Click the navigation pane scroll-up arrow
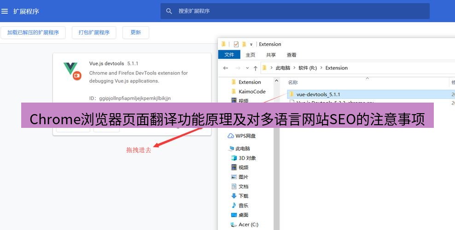 pos(276,81)
